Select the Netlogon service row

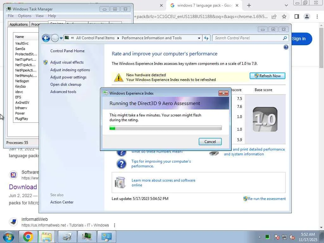(x=22, y=81)
